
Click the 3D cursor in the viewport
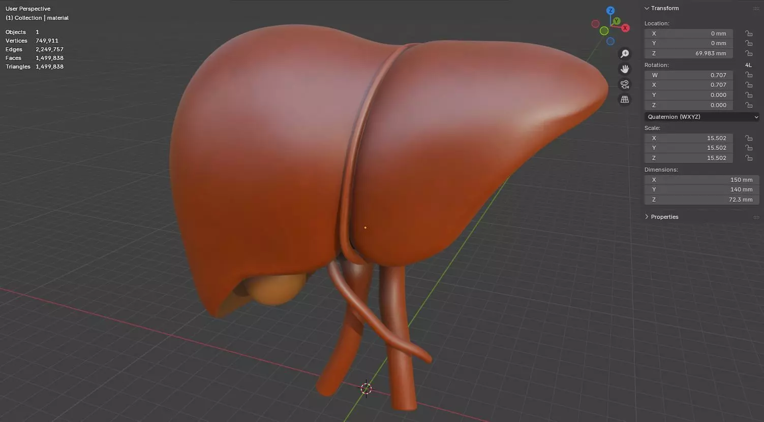tap(366, 389)
